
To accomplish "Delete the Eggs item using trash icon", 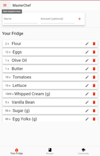I will click(94, 52).
